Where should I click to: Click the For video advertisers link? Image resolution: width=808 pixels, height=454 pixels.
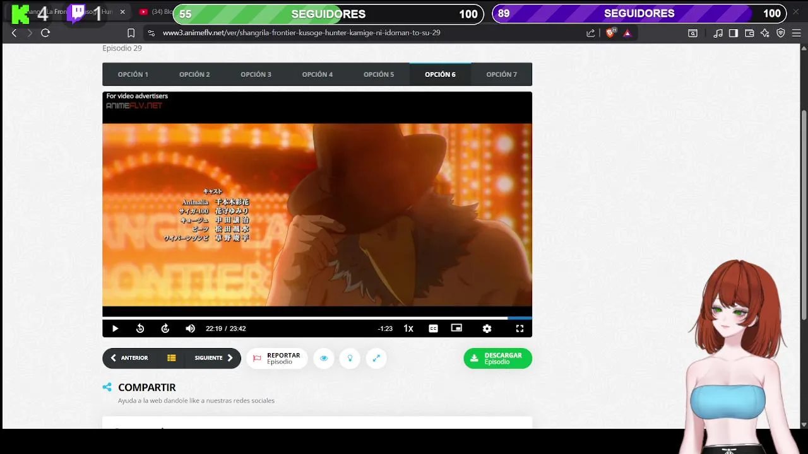137,96
